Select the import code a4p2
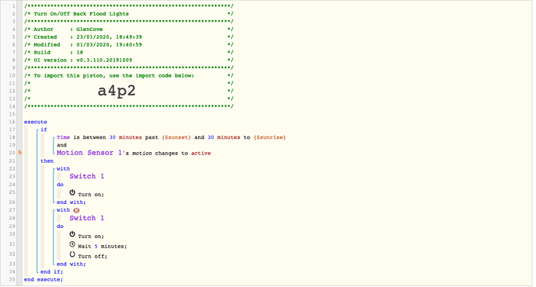536x287 pixels. tap(117, 91)
